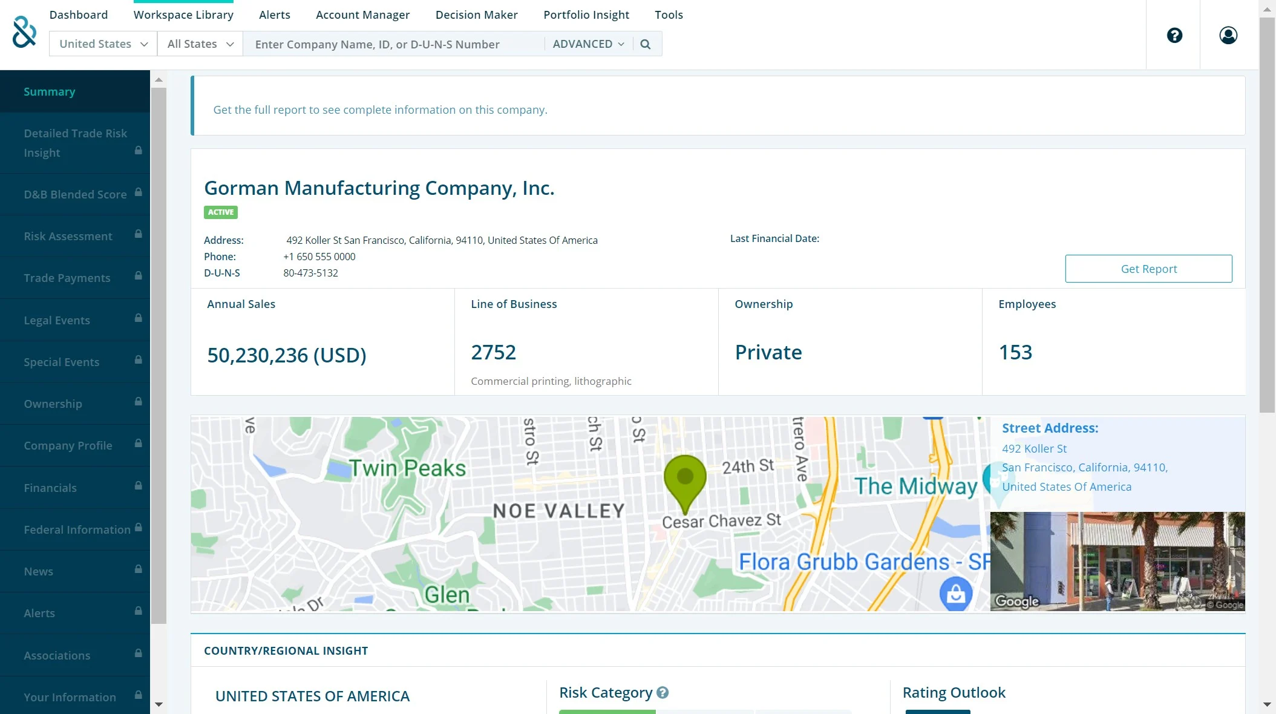Click the get full report link
Viewport: 1276px width, 714px height.
tap(380, 110)
